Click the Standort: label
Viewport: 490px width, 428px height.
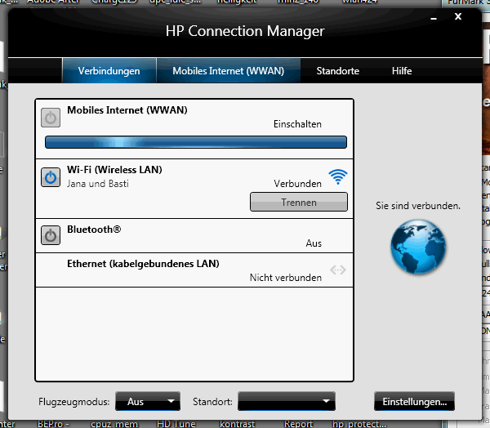point(212,402)
